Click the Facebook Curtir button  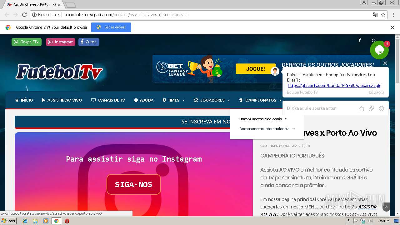(x=89, y=42)
